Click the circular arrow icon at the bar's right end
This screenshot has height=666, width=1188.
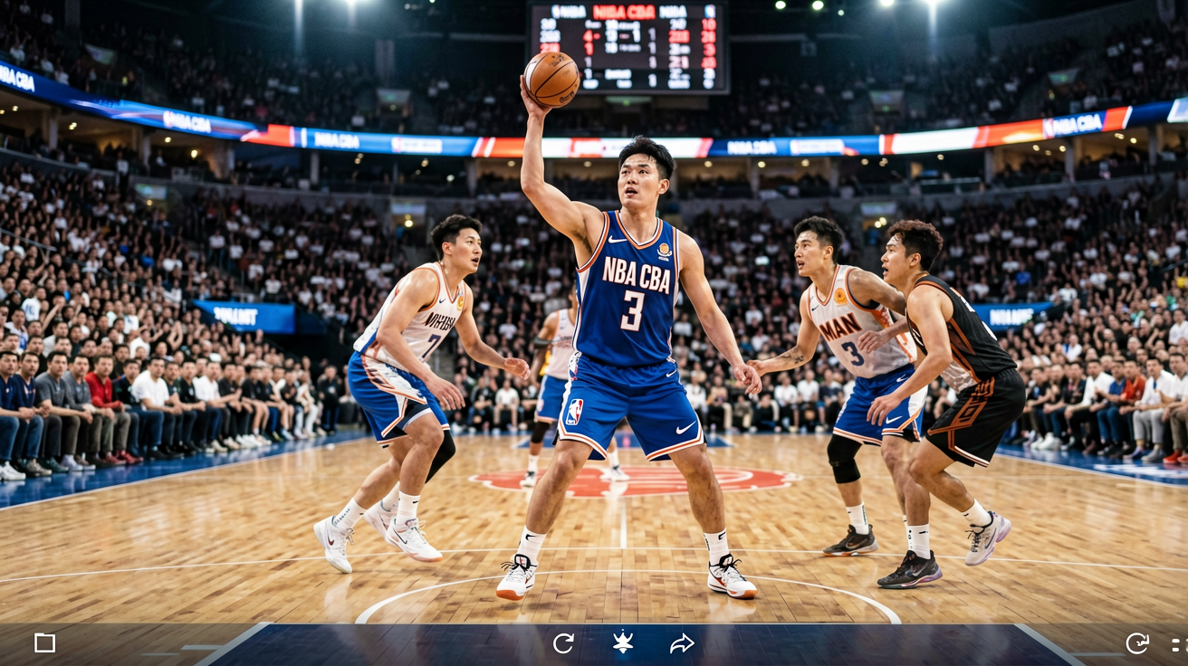(1137, 643)
